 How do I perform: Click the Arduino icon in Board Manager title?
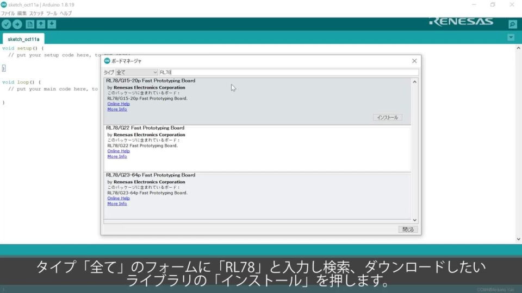click(107, 61)
